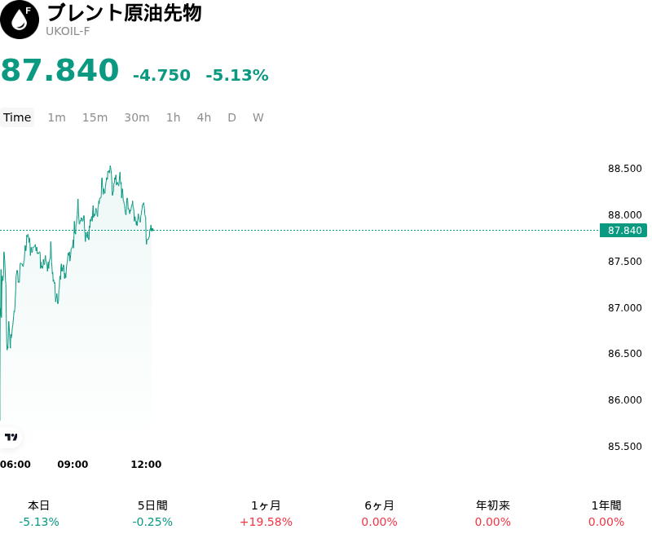Select the 1ヶ月 performance range
This screenshot has height=538, width=652.
click(x=267, y=514)
